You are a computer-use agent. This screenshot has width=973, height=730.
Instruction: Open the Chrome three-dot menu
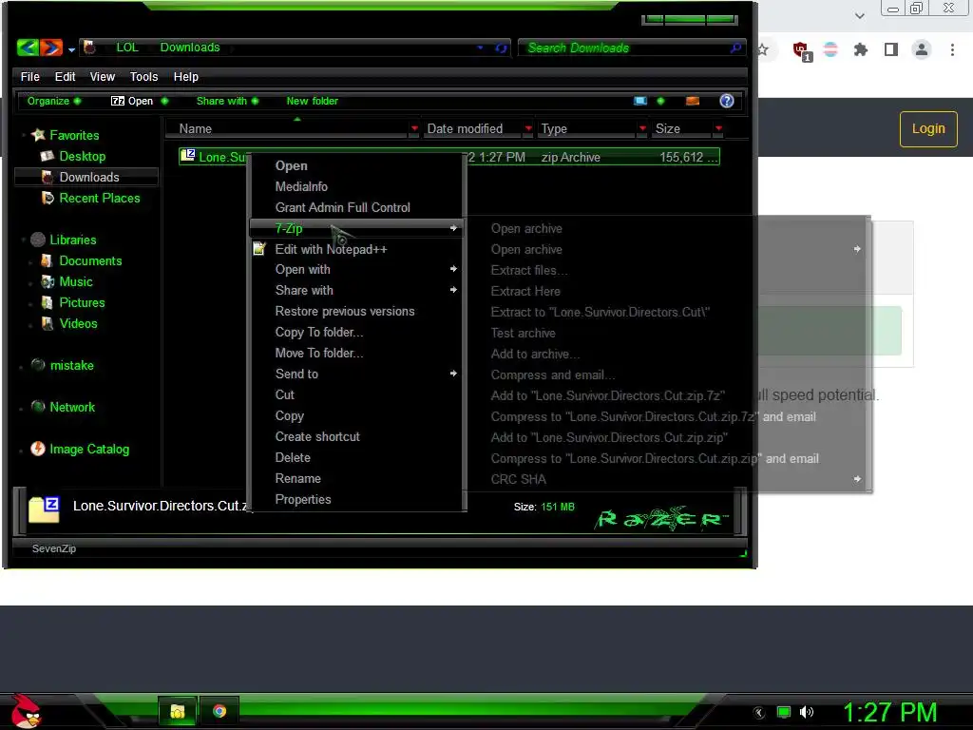[x=952, y=49]
